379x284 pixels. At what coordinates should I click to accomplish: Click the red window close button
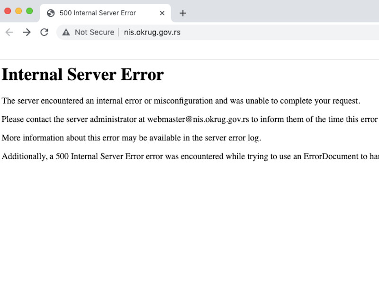[x=8, y=11]
